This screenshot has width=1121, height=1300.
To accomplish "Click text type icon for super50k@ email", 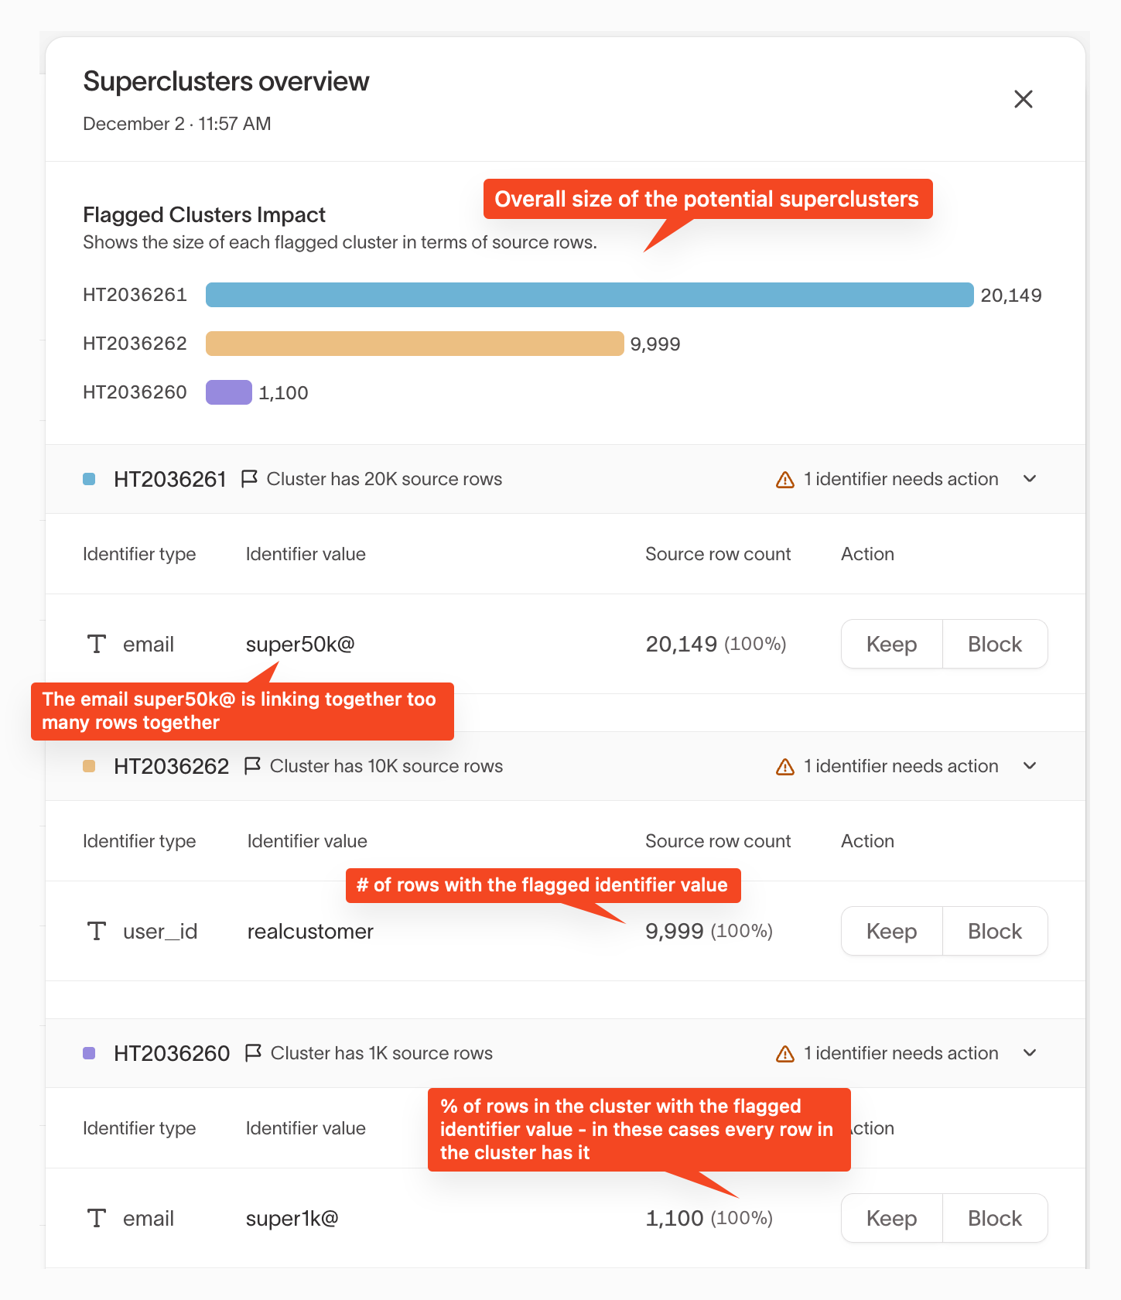I will coord(97,644).
